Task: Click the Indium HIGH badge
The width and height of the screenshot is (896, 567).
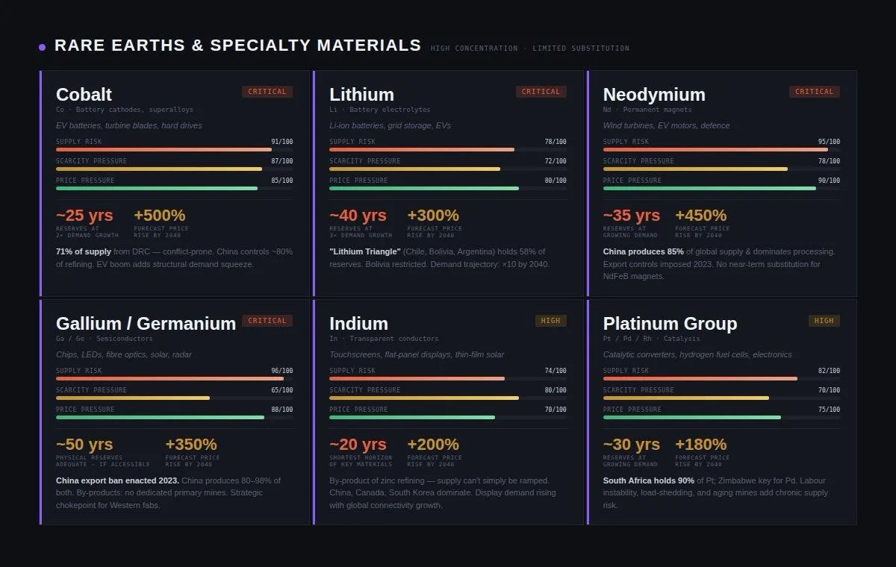Action: tap(550, 321)
